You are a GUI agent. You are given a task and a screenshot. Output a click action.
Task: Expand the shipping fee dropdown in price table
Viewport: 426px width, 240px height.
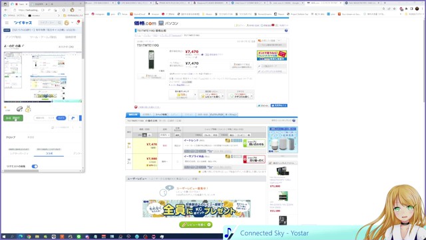[x=164, y=135]
